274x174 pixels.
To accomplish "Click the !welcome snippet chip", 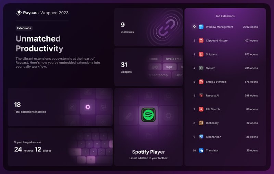I will [173, 59].
